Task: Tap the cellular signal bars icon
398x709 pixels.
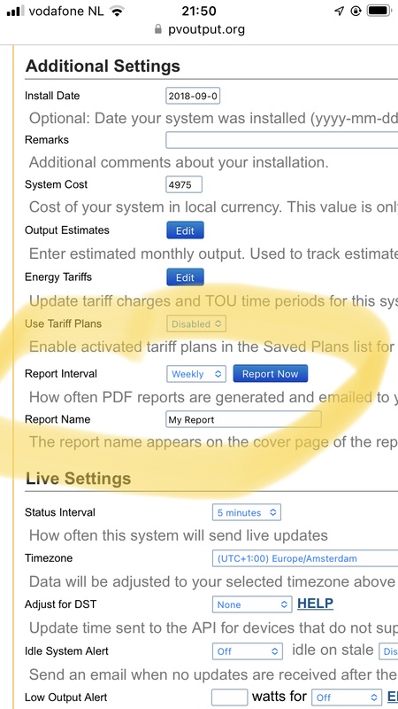Action: pos(16,11)
